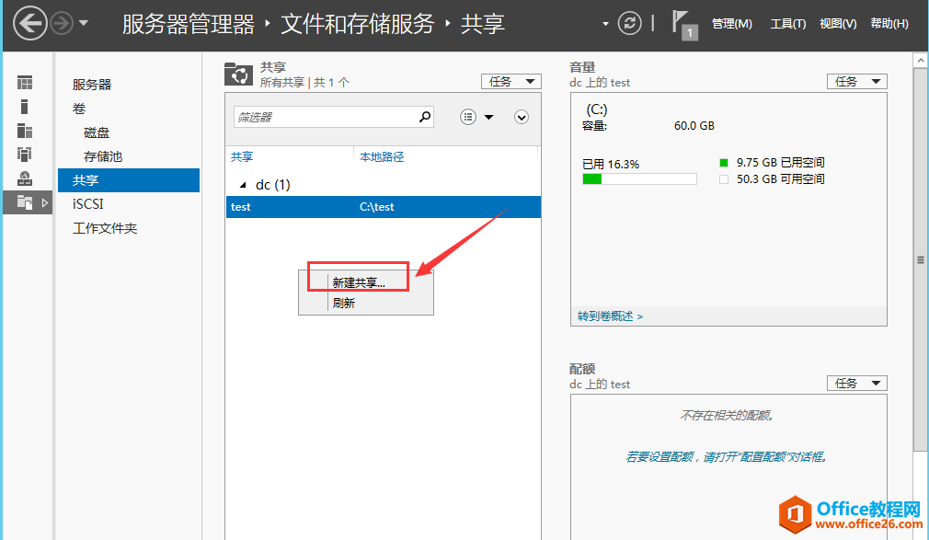Screen dimensions: 929x540
Task: Click the Refresh icon in header
Action: pos(629,23)
